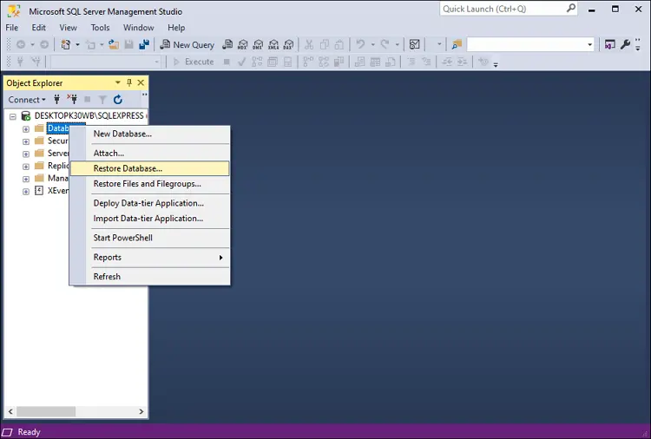
Task: Expand the Databases folder node
Action: click(x=26, y=129)
